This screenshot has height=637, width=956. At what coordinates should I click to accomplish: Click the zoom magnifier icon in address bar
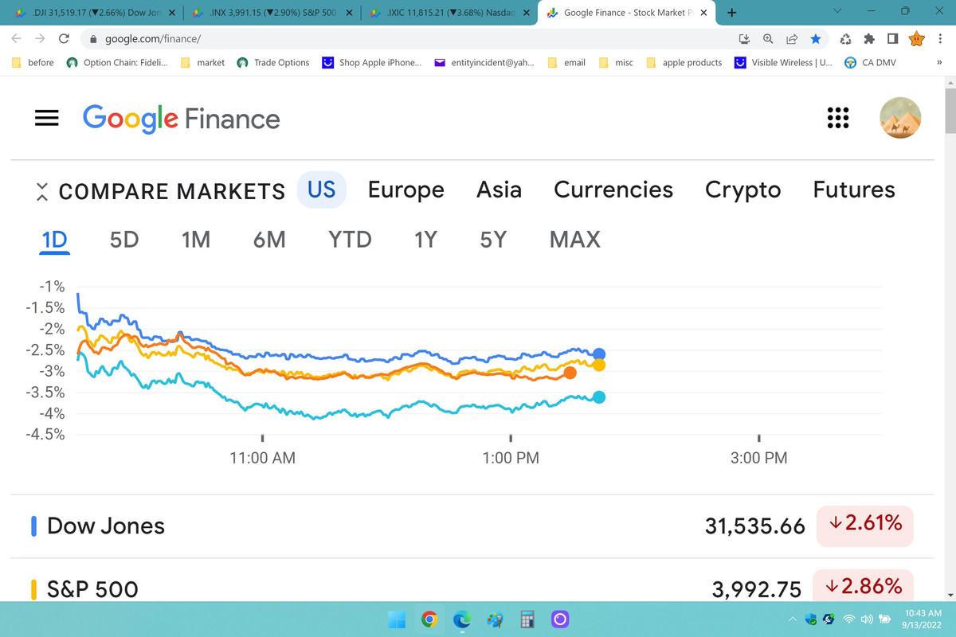[768, 38]
